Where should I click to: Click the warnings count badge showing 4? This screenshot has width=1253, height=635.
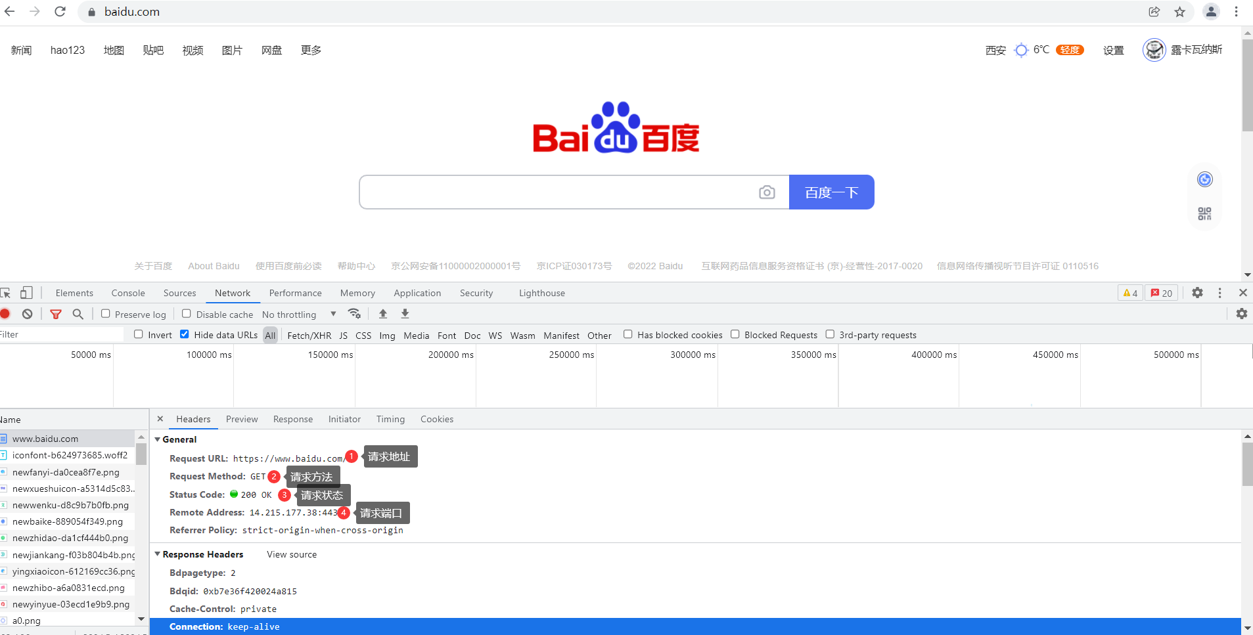point(1130,293)
